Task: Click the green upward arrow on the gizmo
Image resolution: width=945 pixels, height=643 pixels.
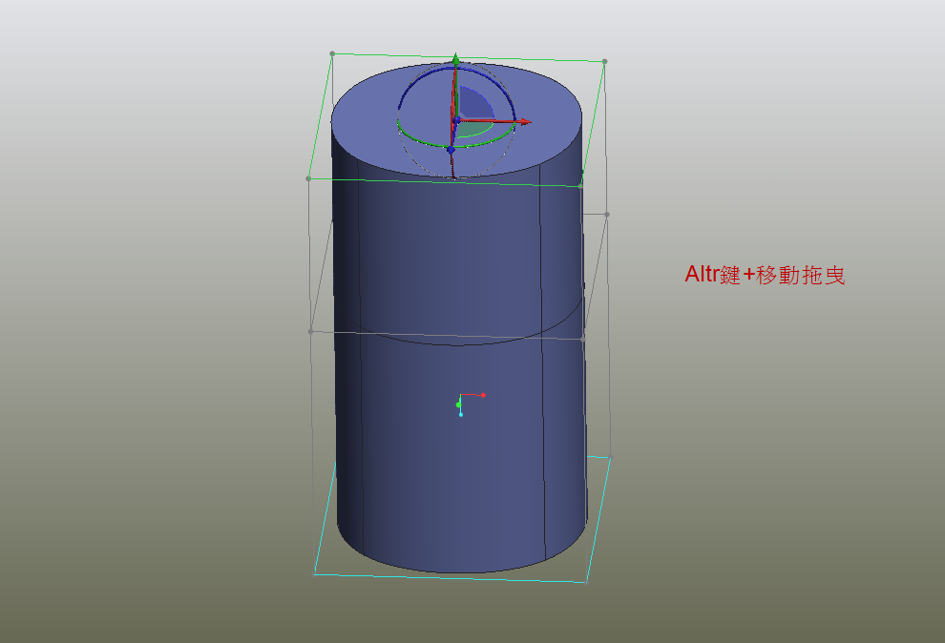Action: pyautogui.click(x=456, y=60)
